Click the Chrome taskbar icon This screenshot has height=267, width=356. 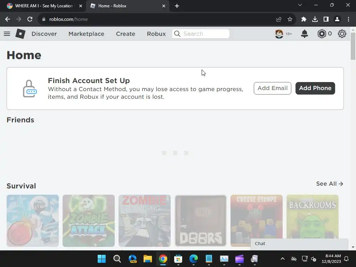click(x=163, y=259)
